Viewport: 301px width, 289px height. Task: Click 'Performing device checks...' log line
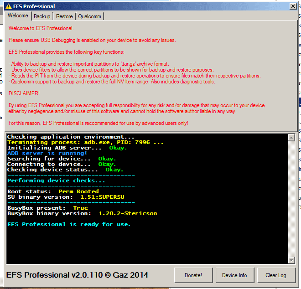point(56,181)
